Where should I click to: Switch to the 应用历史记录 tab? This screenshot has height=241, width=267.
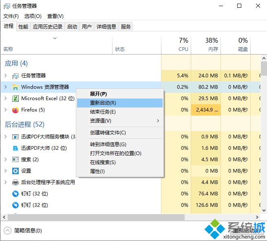pyautogui.click(x=48, y=27)
